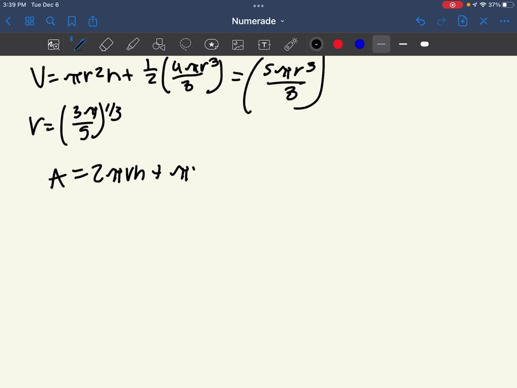Open search in the top bar

(50, 21)
